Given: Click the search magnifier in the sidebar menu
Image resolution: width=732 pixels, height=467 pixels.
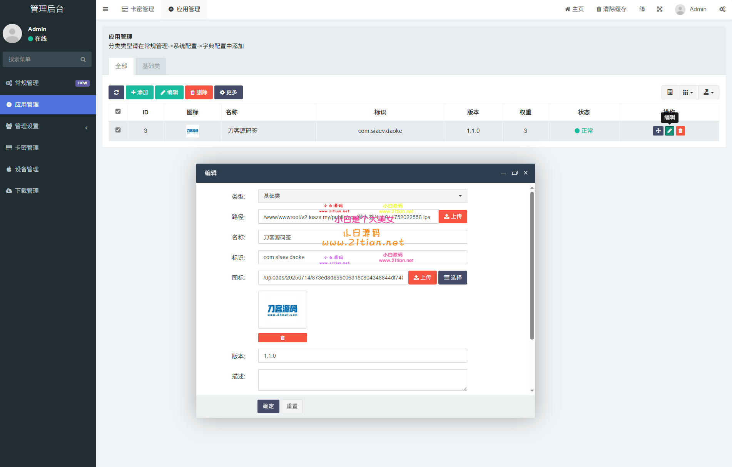Looking at the screenshot, I should pyautogui.click(x=83, y=59).
